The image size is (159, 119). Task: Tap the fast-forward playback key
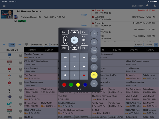(84, 66)
